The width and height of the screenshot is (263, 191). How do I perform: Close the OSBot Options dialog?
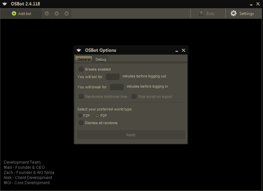tap(183, 50)
